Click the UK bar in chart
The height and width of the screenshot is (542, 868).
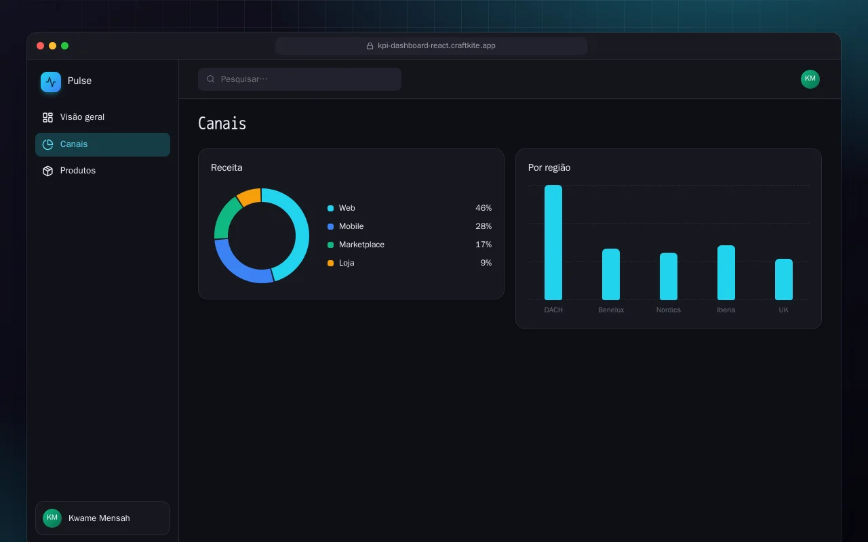tap(784, 279)
